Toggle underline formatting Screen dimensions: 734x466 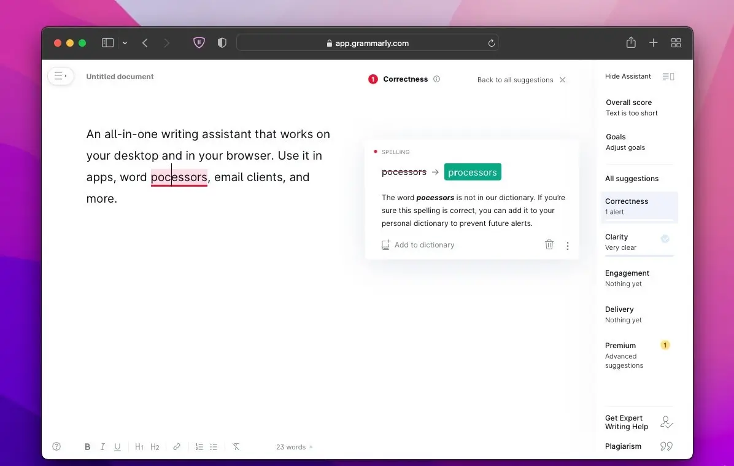[x=117, y=447]
